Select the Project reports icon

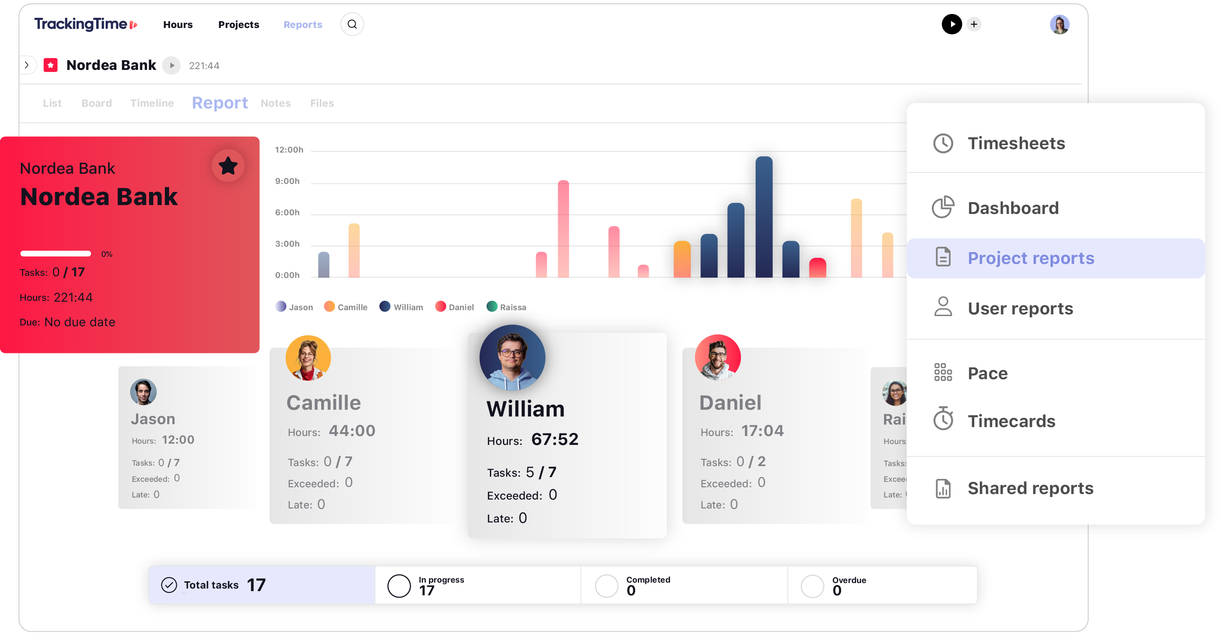pos(943,258)
